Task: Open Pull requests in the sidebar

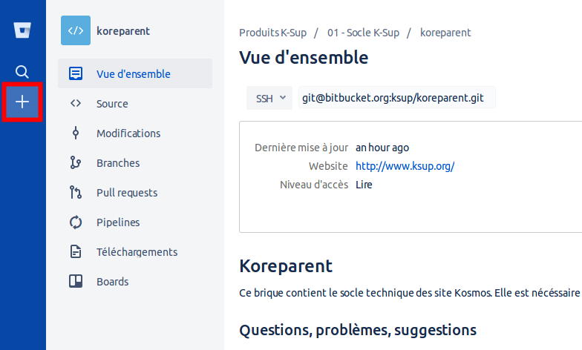Action: point(135,192)
